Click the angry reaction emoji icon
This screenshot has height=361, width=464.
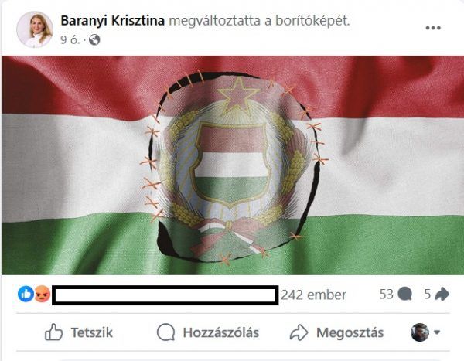[43, 295]
